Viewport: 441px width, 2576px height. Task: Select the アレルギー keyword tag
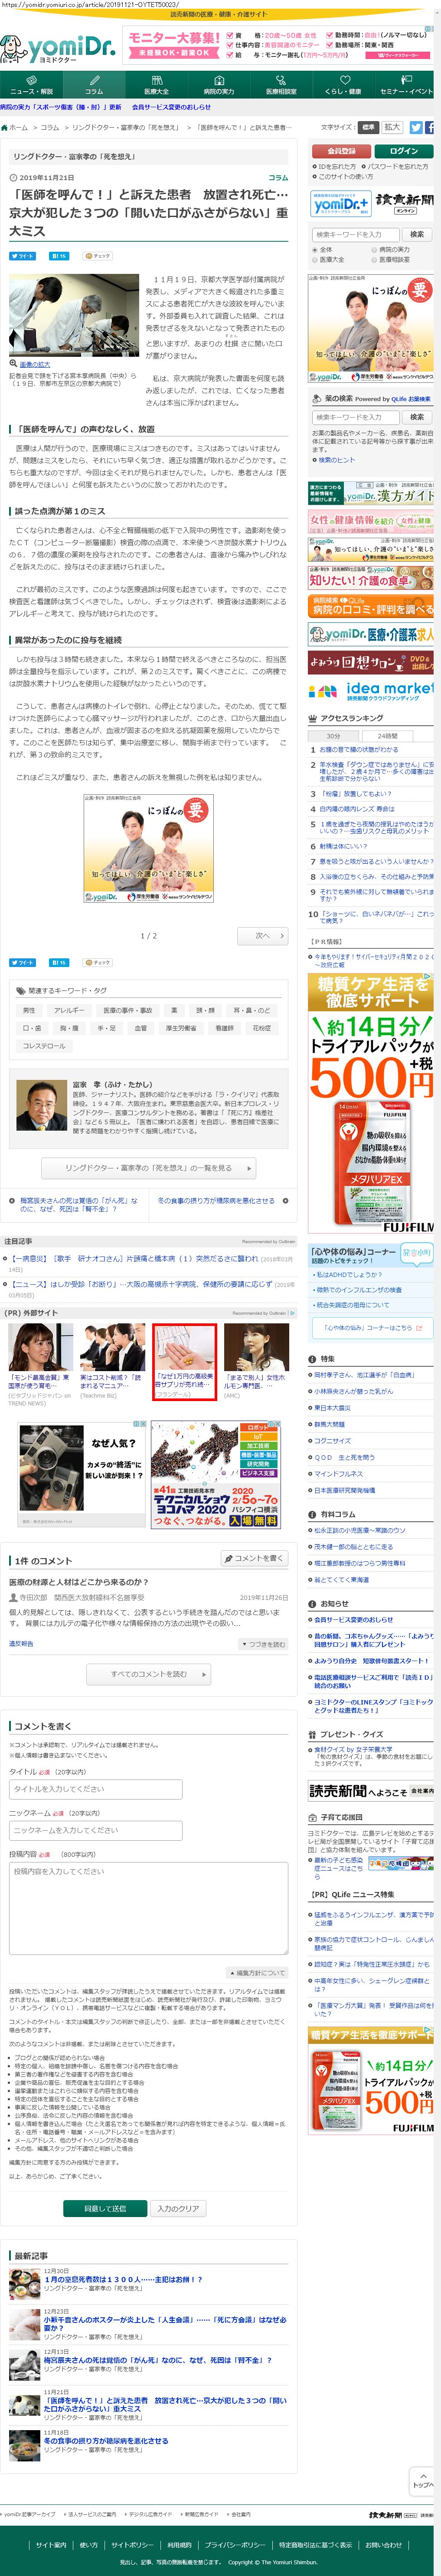pos(69,1010)
